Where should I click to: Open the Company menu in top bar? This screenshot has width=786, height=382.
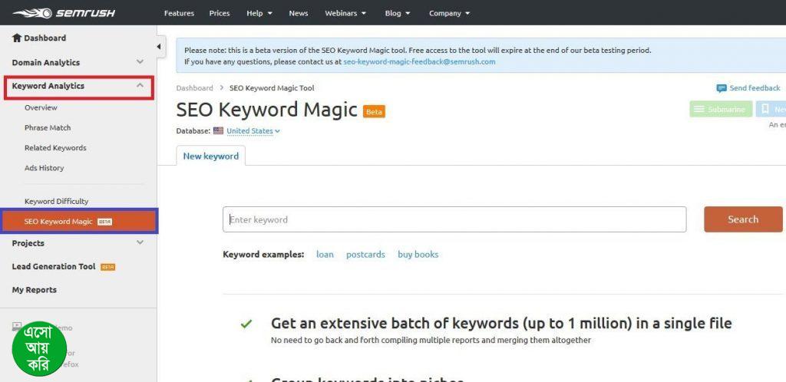449,13
